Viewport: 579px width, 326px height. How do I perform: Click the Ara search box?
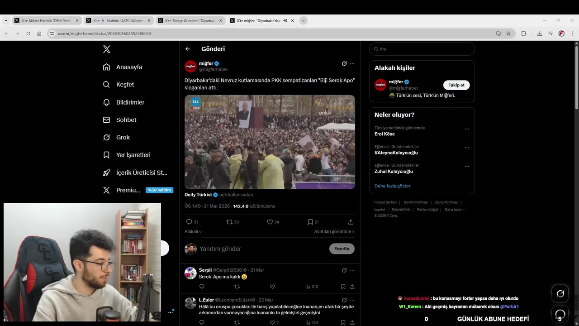(x=422, y=49)
